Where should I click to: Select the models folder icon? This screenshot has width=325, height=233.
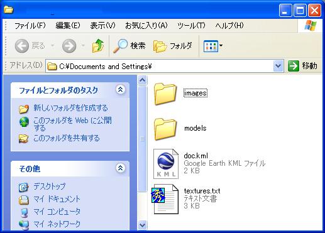click(x=165, y=129)
